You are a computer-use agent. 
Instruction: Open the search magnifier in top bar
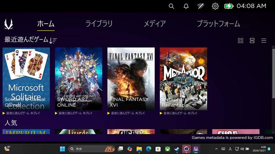click(171, 6)
